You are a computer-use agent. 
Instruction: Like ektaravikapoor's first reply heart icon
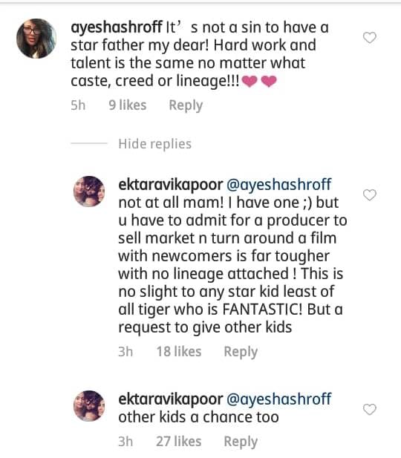click(x=369, y=194)
